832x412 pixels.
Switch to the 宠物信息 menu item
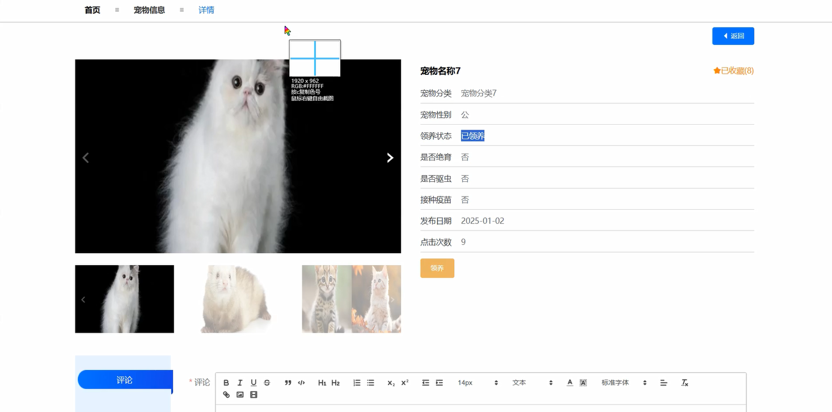[x=149, y=10]
